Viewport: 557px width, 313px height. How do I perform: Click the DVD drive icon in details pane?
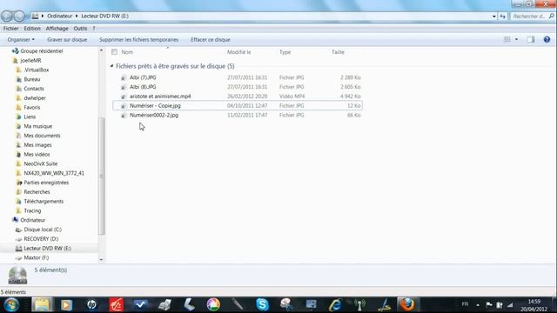coord(17,276)
